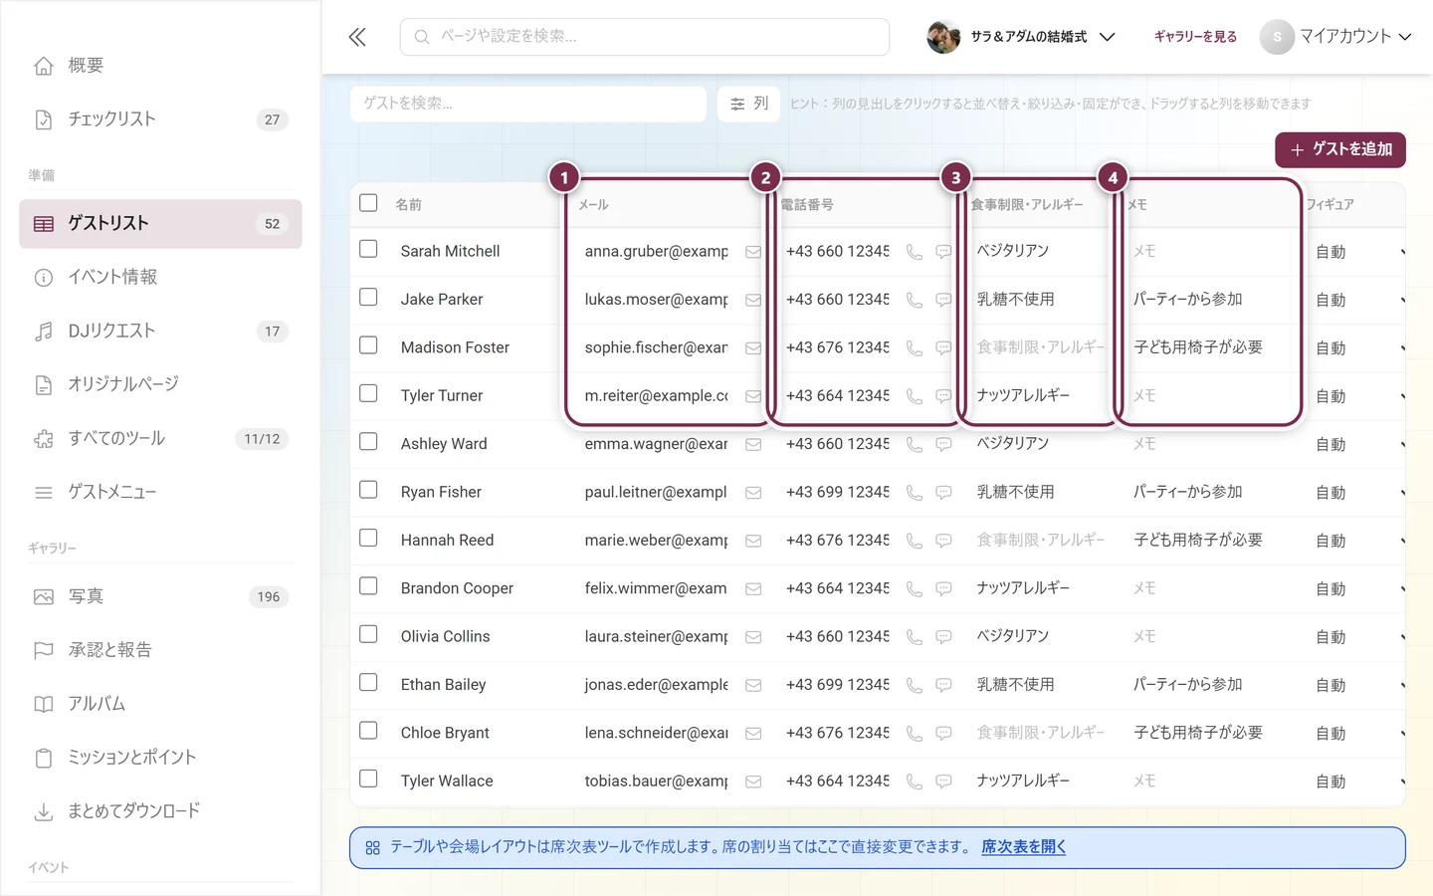The image size is (1433, 896).
Task: Click the mail icon in Ashley Ward's row
Action: coord(753,444)
